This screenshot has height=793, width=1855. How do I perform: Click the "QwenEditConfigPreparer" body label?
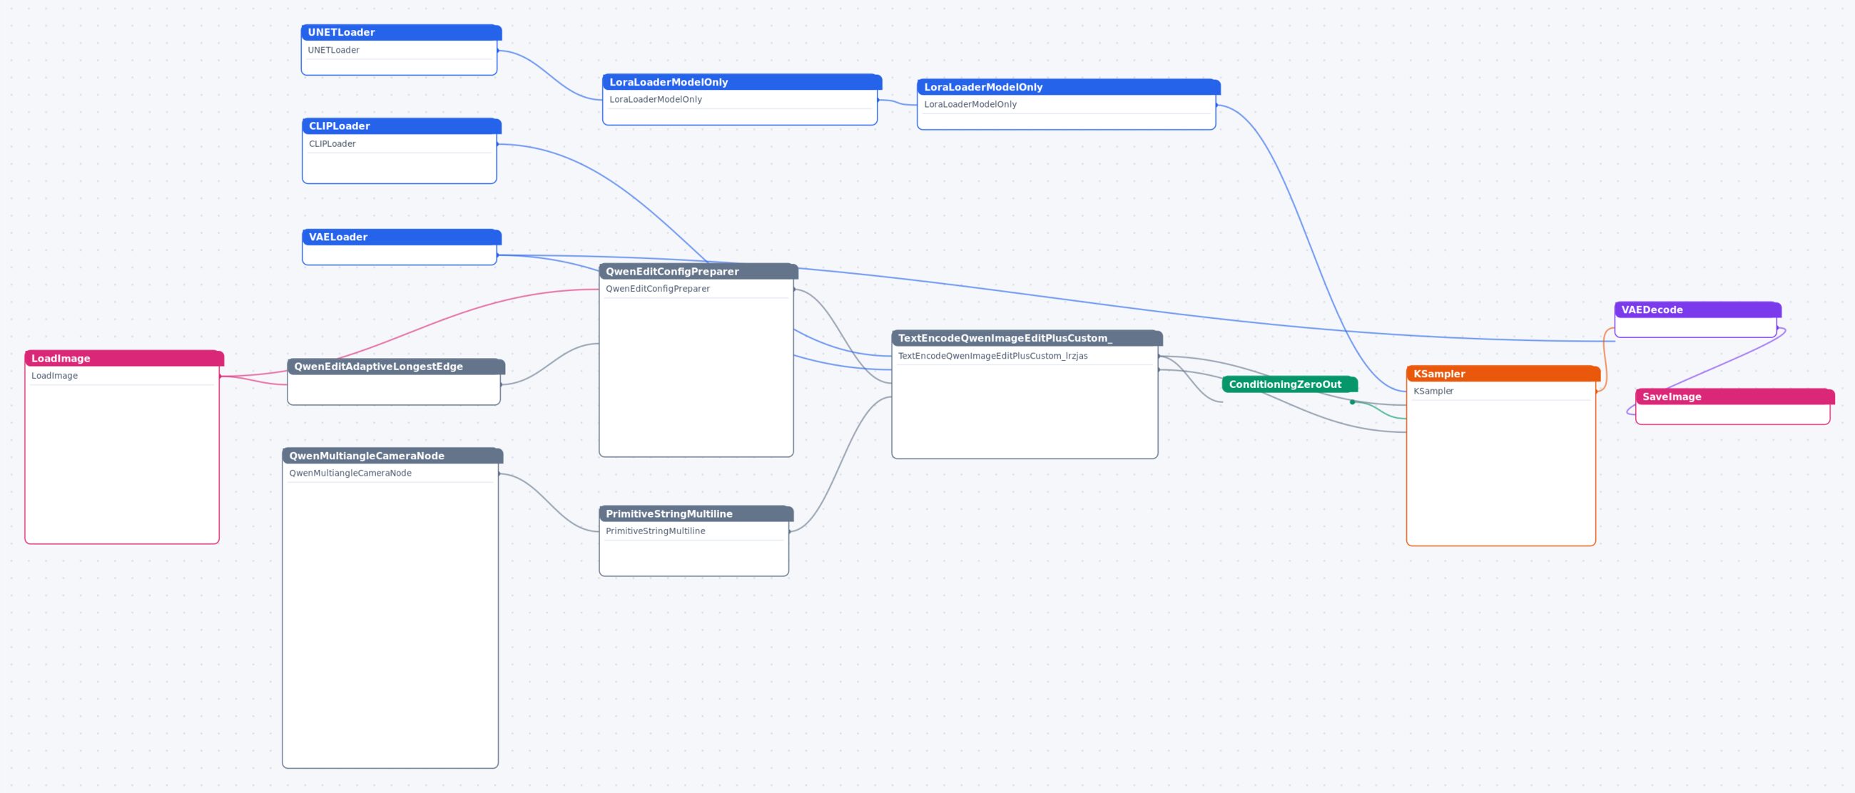point(658,289)
